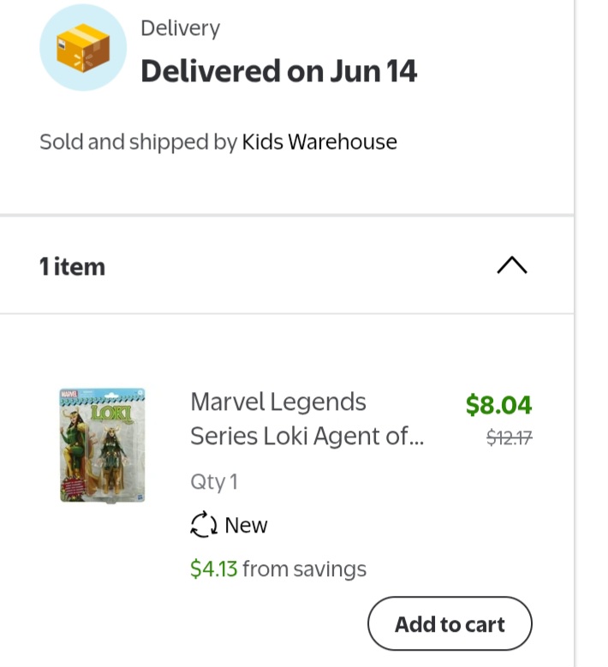Select the Delivered on Jun 14 heading
This screenshot has width=608, height=667.
pyautogui.click(x=278, y=71)
